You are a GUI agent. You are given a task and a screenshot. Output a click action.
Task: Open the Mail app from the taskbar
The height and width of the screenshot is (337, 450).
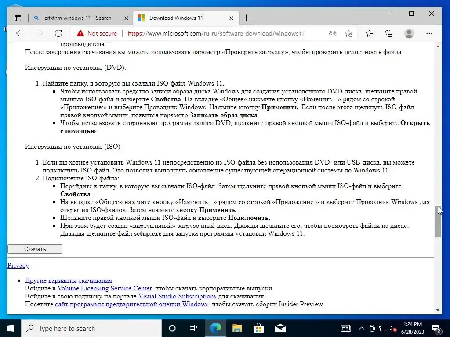(280, 328)
